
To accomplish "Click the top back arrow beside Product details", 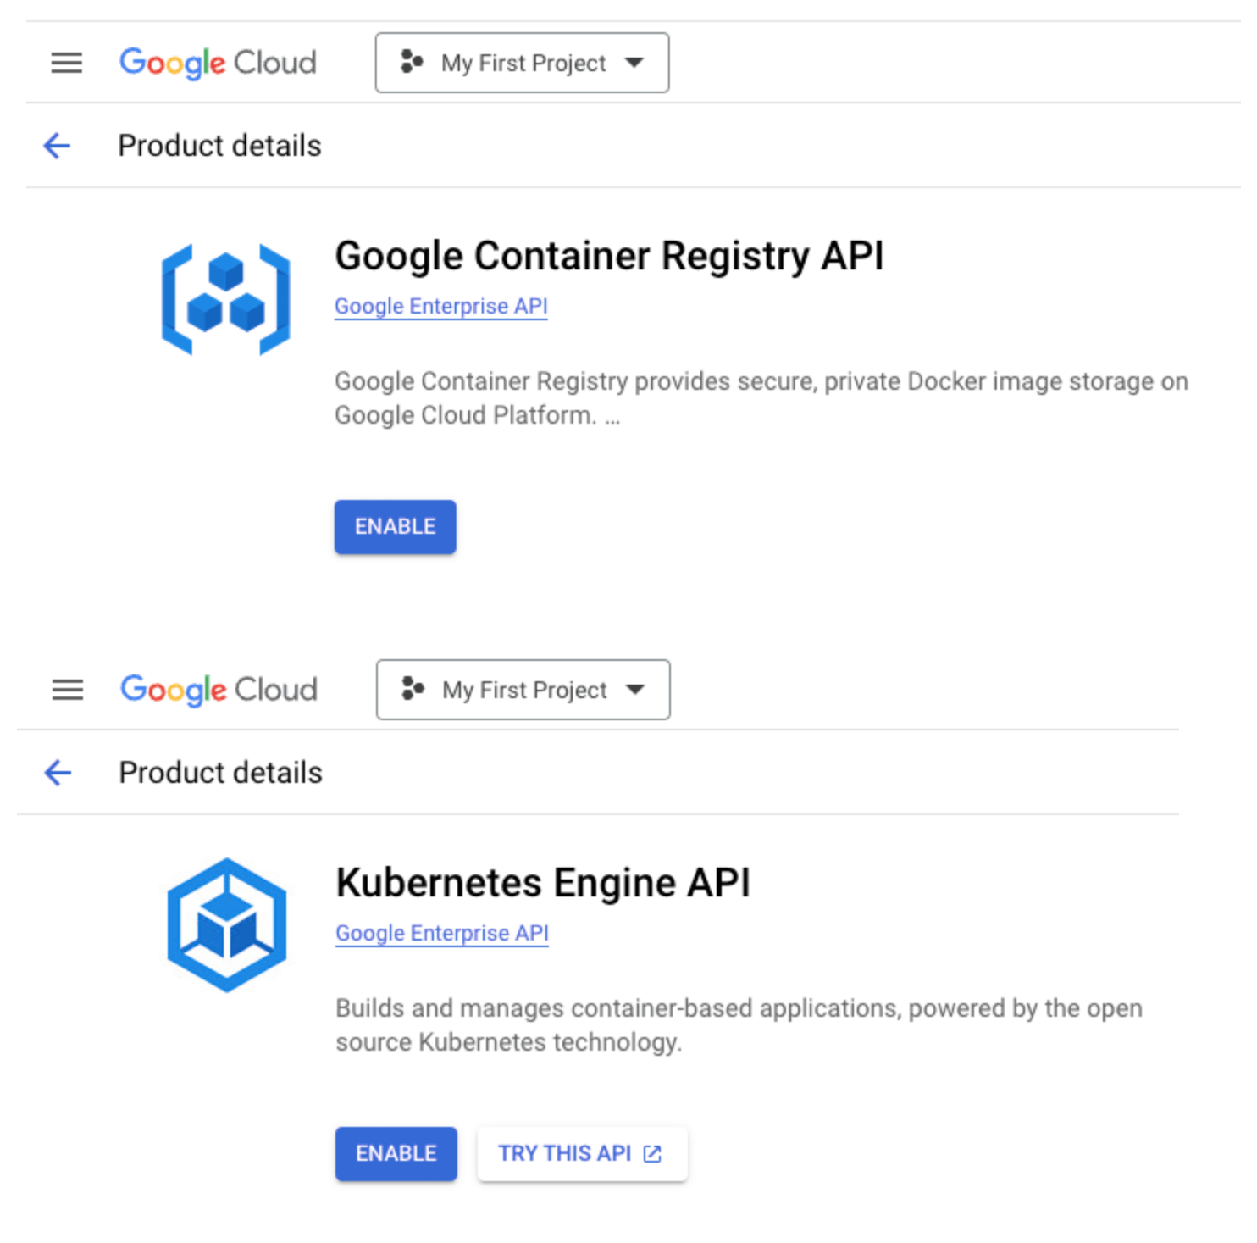I will 57,146.
